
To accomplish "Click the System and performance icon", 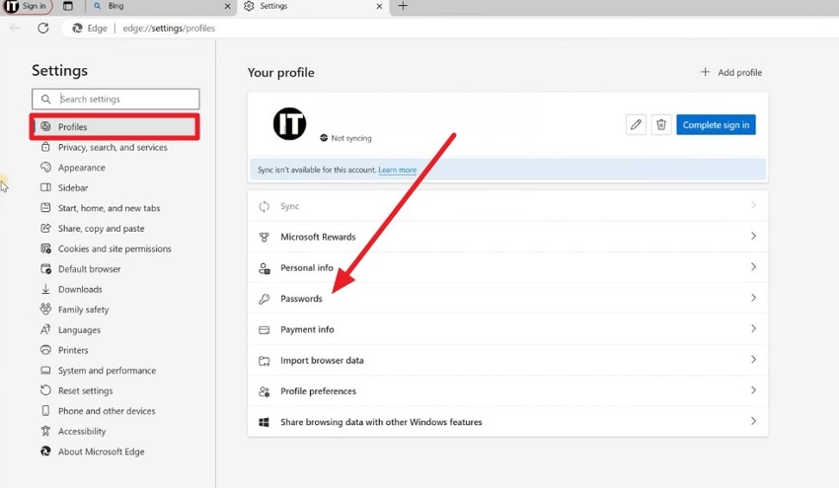I will tap(46, 371).
